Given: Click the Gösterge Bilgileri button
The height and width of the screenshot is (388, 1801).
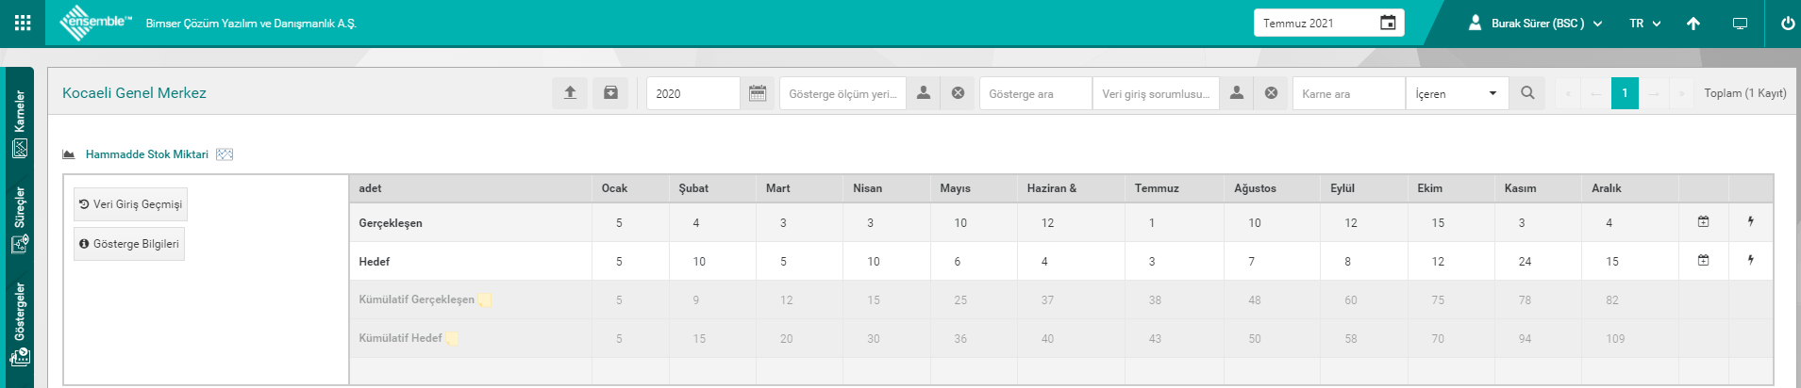Looking at the screenshot, I should click(129, 244).
